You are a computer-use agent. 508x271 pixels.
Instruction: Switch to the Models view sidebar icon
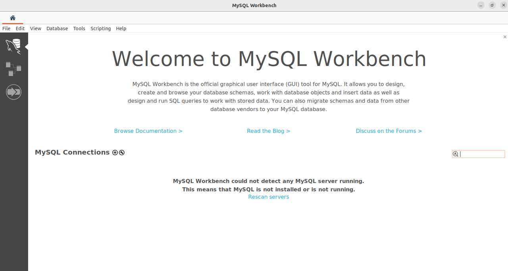pyautogui.click(x=13, y=69)
